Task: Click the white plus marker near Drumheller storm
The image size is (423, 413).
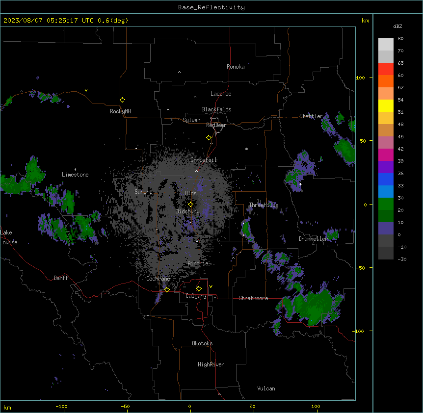Action: click(300, 184)
